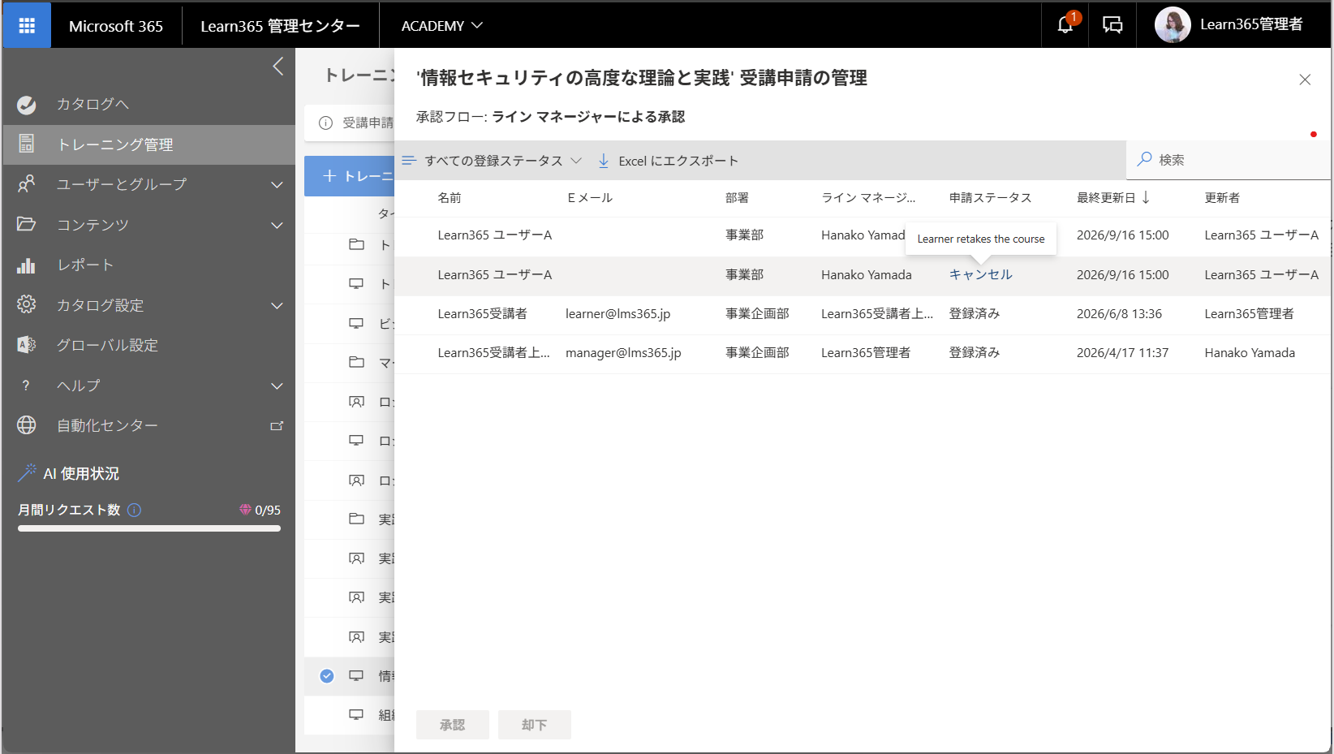Open the notifications bell icon
This screenshot has height=754, width=1334.
1065,25
